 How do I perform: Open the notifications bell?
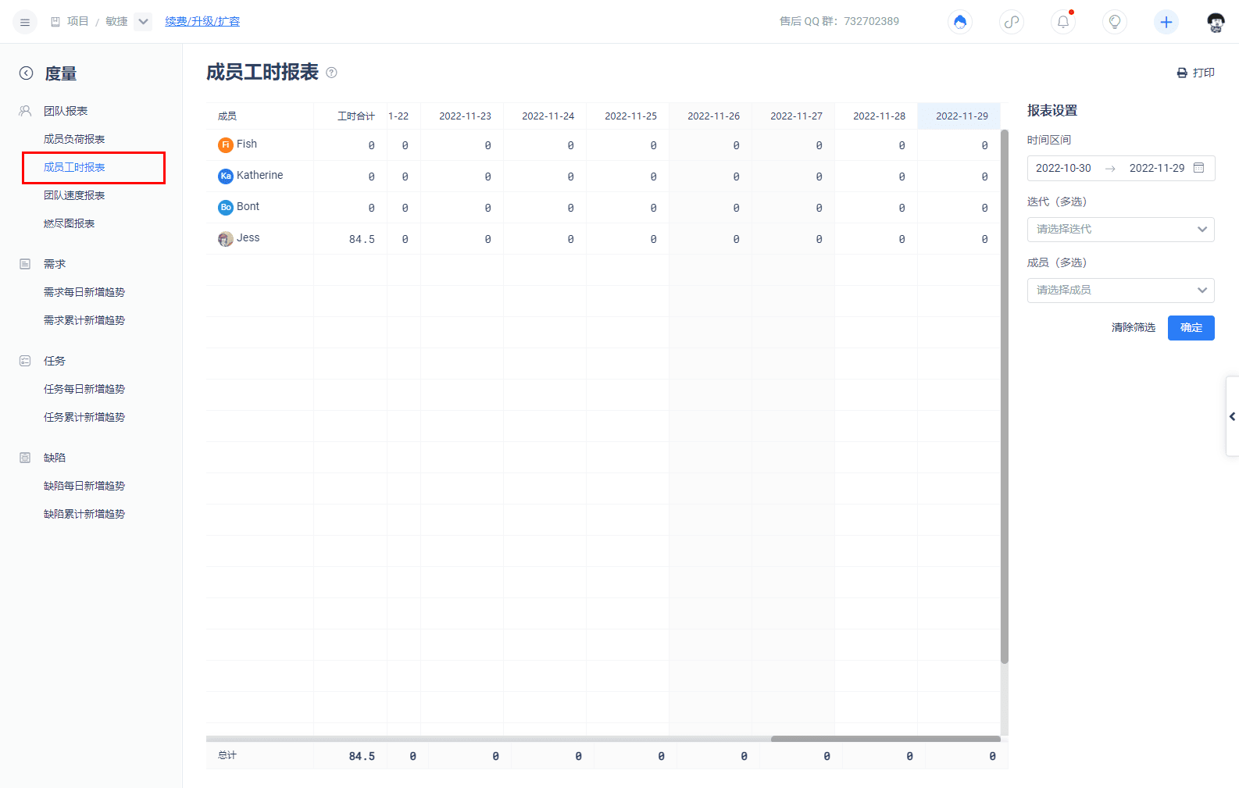tap(1063, 22)
